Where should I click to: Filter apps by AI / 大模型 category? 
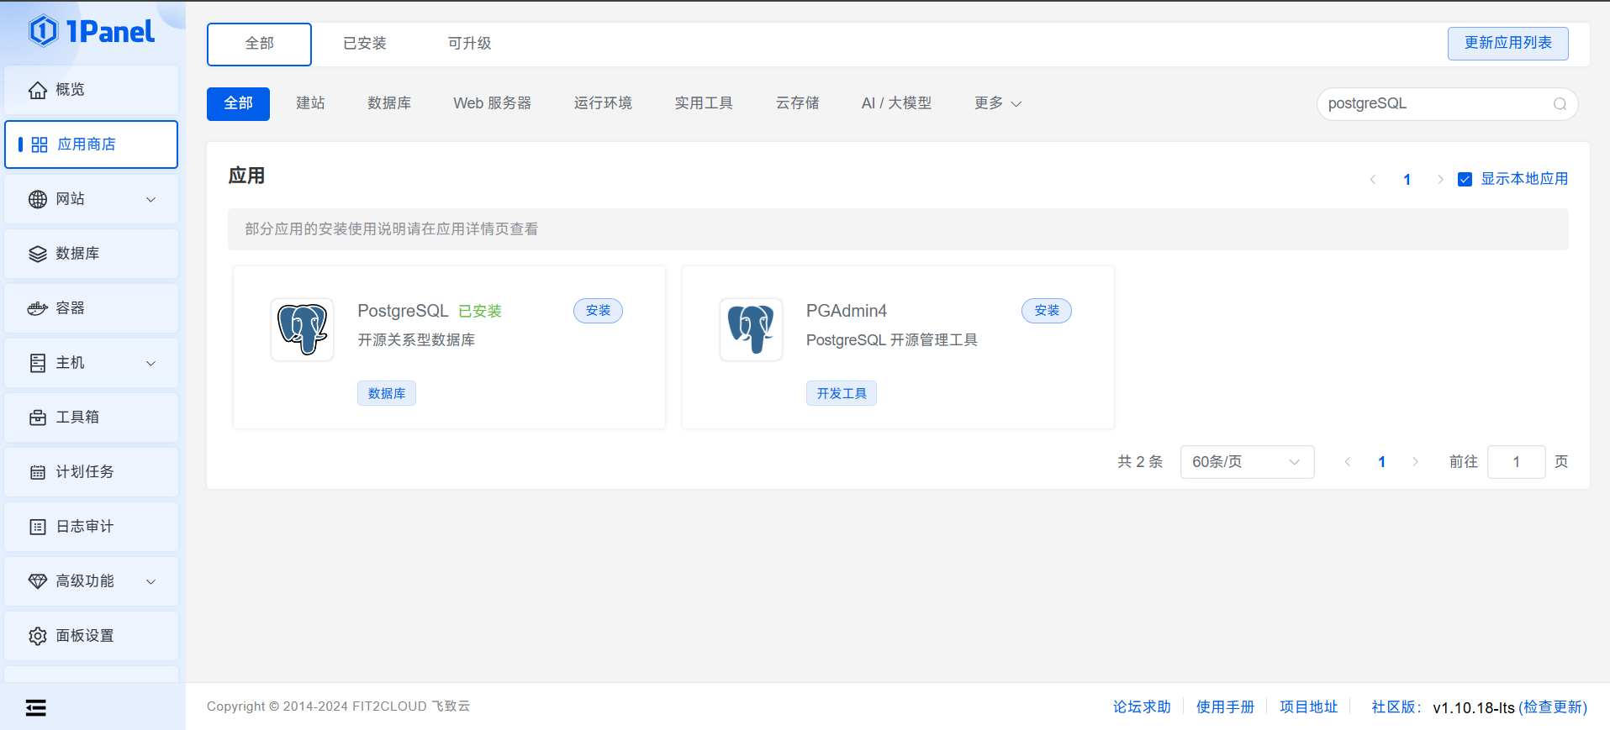pos(896,103)
